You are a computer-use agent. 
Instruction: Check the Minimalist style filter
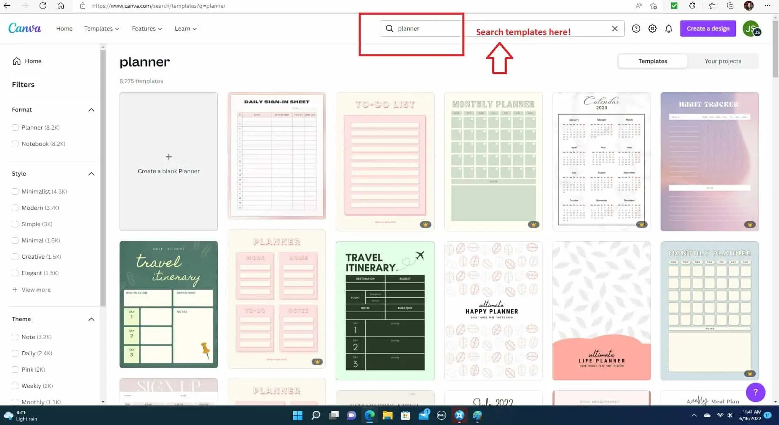15,192
